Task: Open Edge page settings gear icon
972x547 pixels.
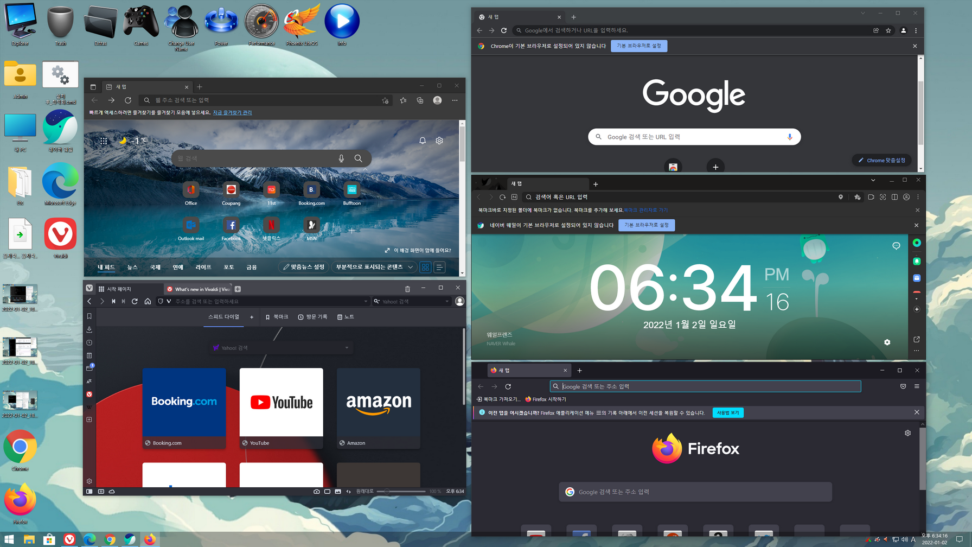Action: (439, 141)
